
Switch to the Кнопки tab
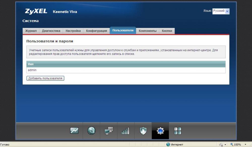pyautogui.click(x=167, y=31)
